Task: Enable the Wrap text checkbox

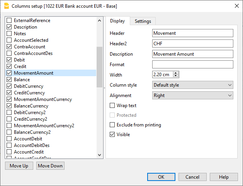Action: (x=112, y=106)
